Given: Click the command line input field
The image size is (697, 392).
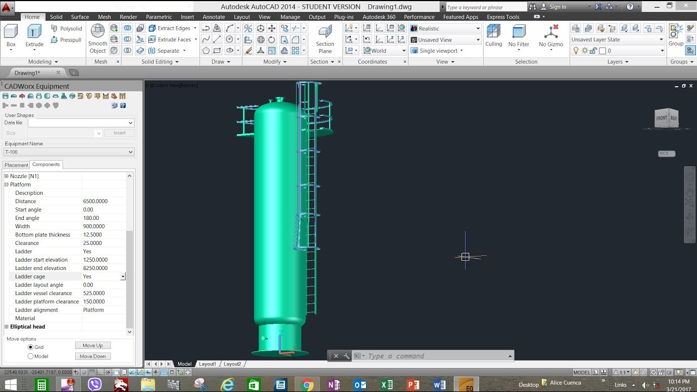Looking at the screenshot, I should pos(437,356).
